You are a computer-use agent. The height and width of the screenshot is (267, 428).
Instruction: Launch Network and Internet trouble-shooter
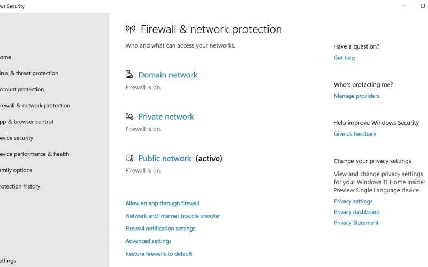click(x=172, y=216)
